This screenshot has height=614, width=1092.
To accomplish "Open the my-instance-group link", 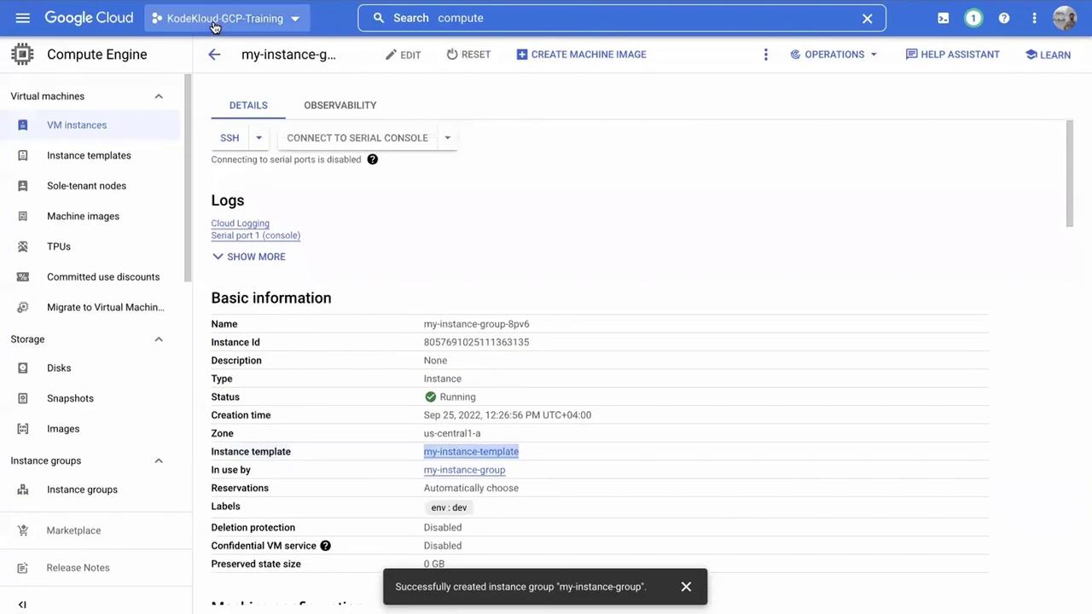I will click(x=464, y=470).
